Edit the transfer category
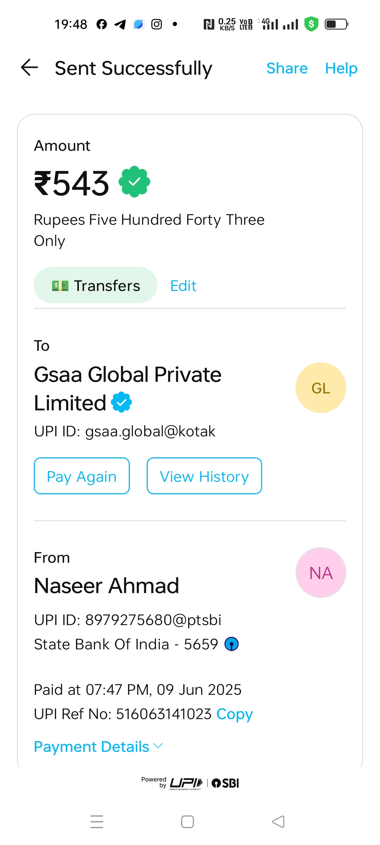The image size is (380, 845). coord(183,286)
